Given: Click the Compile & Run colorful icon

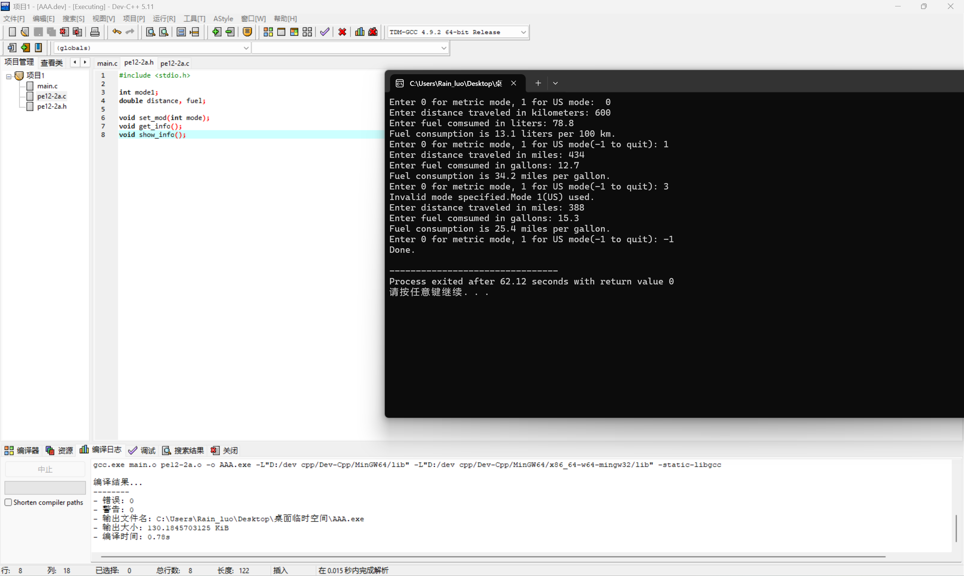Looking at the screenshot, I should (294, 32).
